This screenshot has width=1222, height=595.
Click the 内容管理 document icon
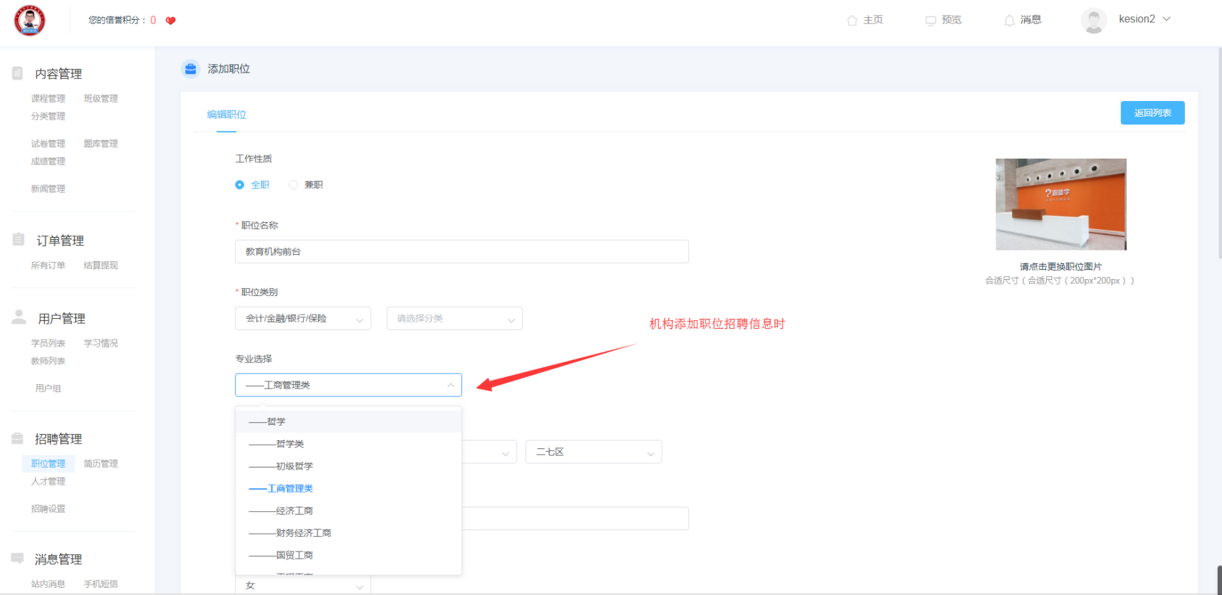point(18,73)
